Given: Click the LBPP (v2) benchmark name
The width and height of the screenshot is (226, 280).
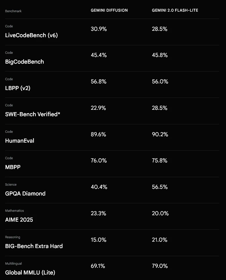Looking at the screenshot, I should 18,88.
